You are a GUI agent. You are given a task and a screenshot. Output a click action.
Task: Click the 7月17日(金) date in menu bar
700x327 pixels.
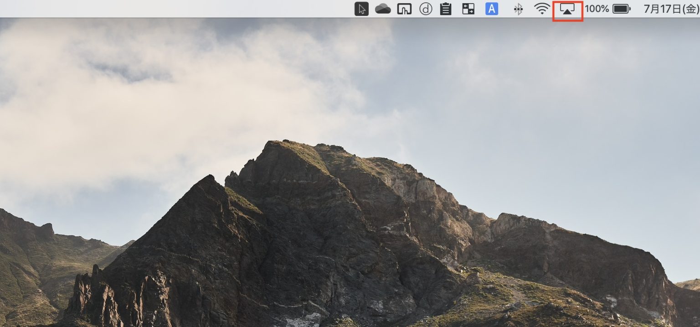click(x=672, y=9)
